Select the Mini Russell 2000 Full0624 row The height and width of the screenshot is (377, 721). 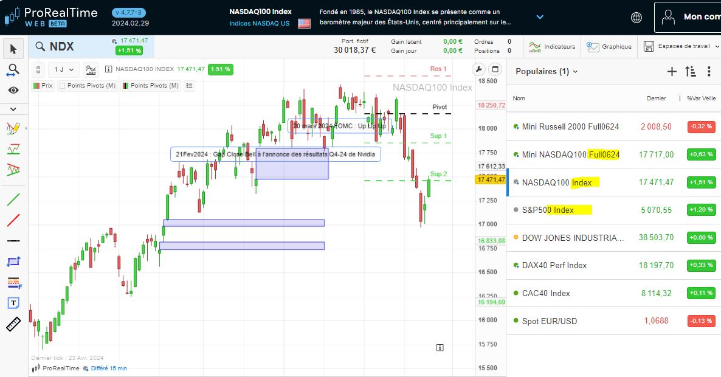pos(614,127)
